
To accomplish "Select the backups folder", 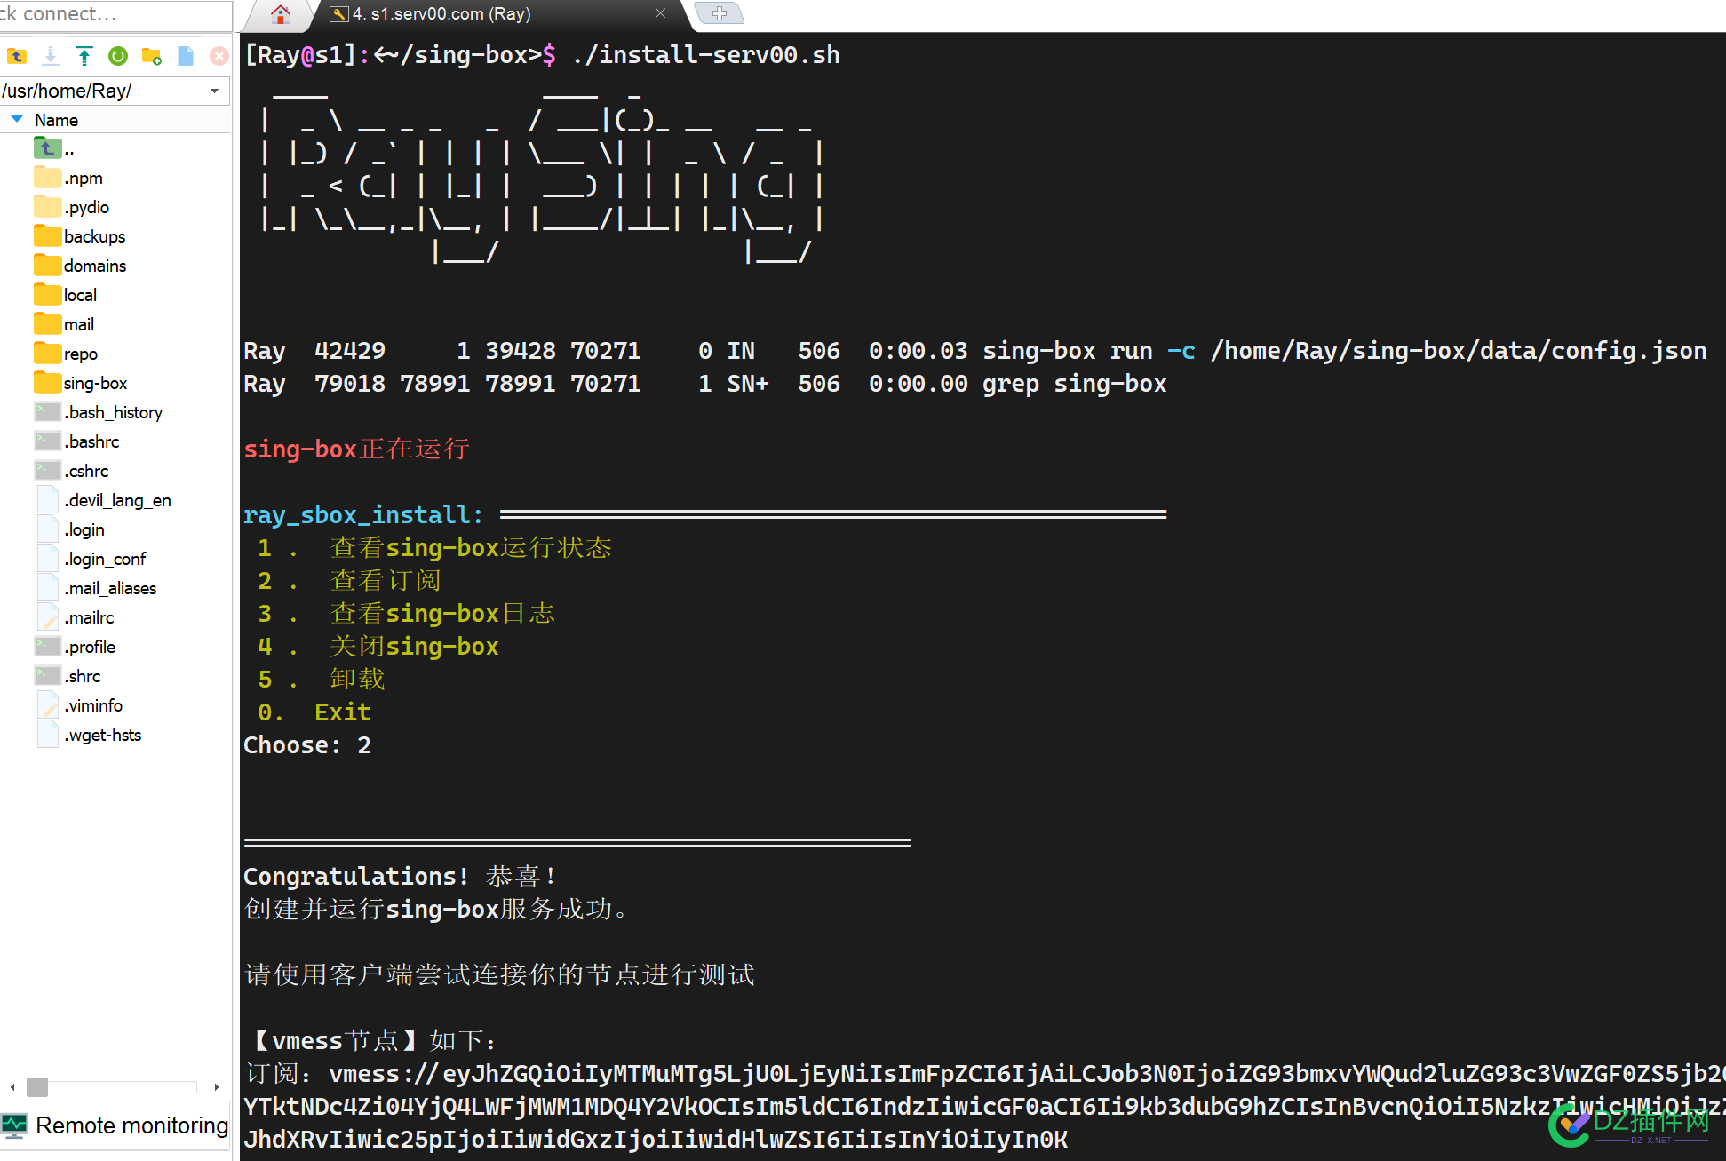I will (79, 236).
